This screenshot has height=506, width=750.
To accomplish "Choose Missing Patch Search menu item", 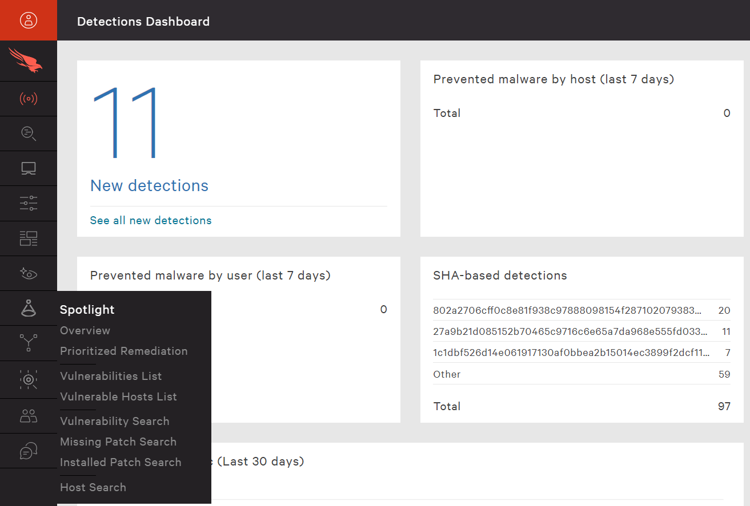I will [118, 442].
